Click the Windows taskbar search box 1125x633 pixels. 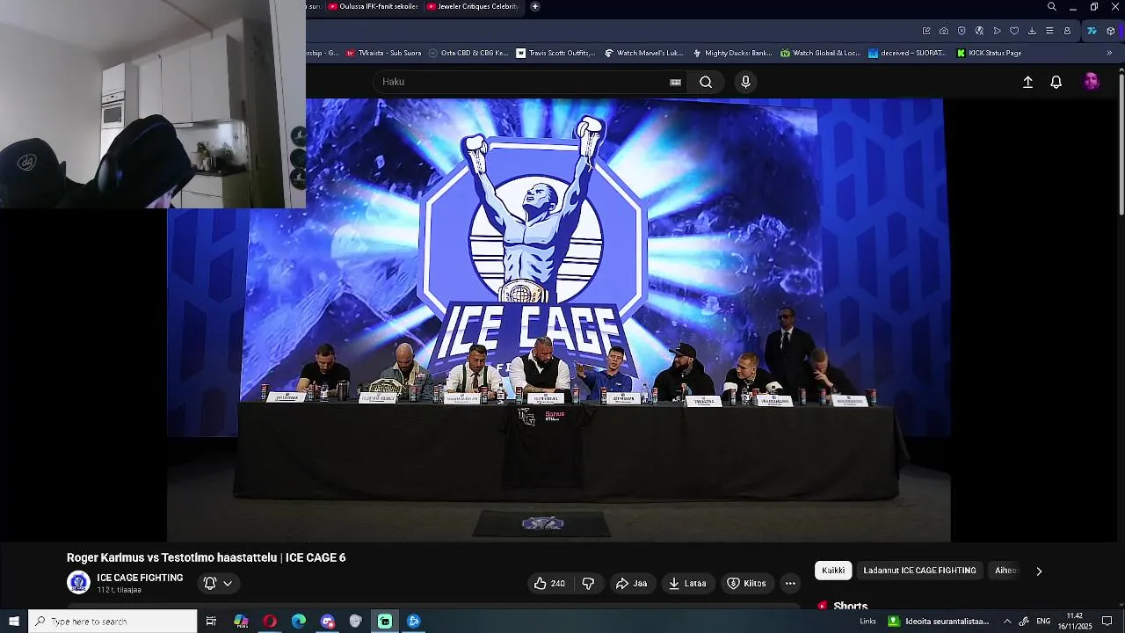coord(112,622)
